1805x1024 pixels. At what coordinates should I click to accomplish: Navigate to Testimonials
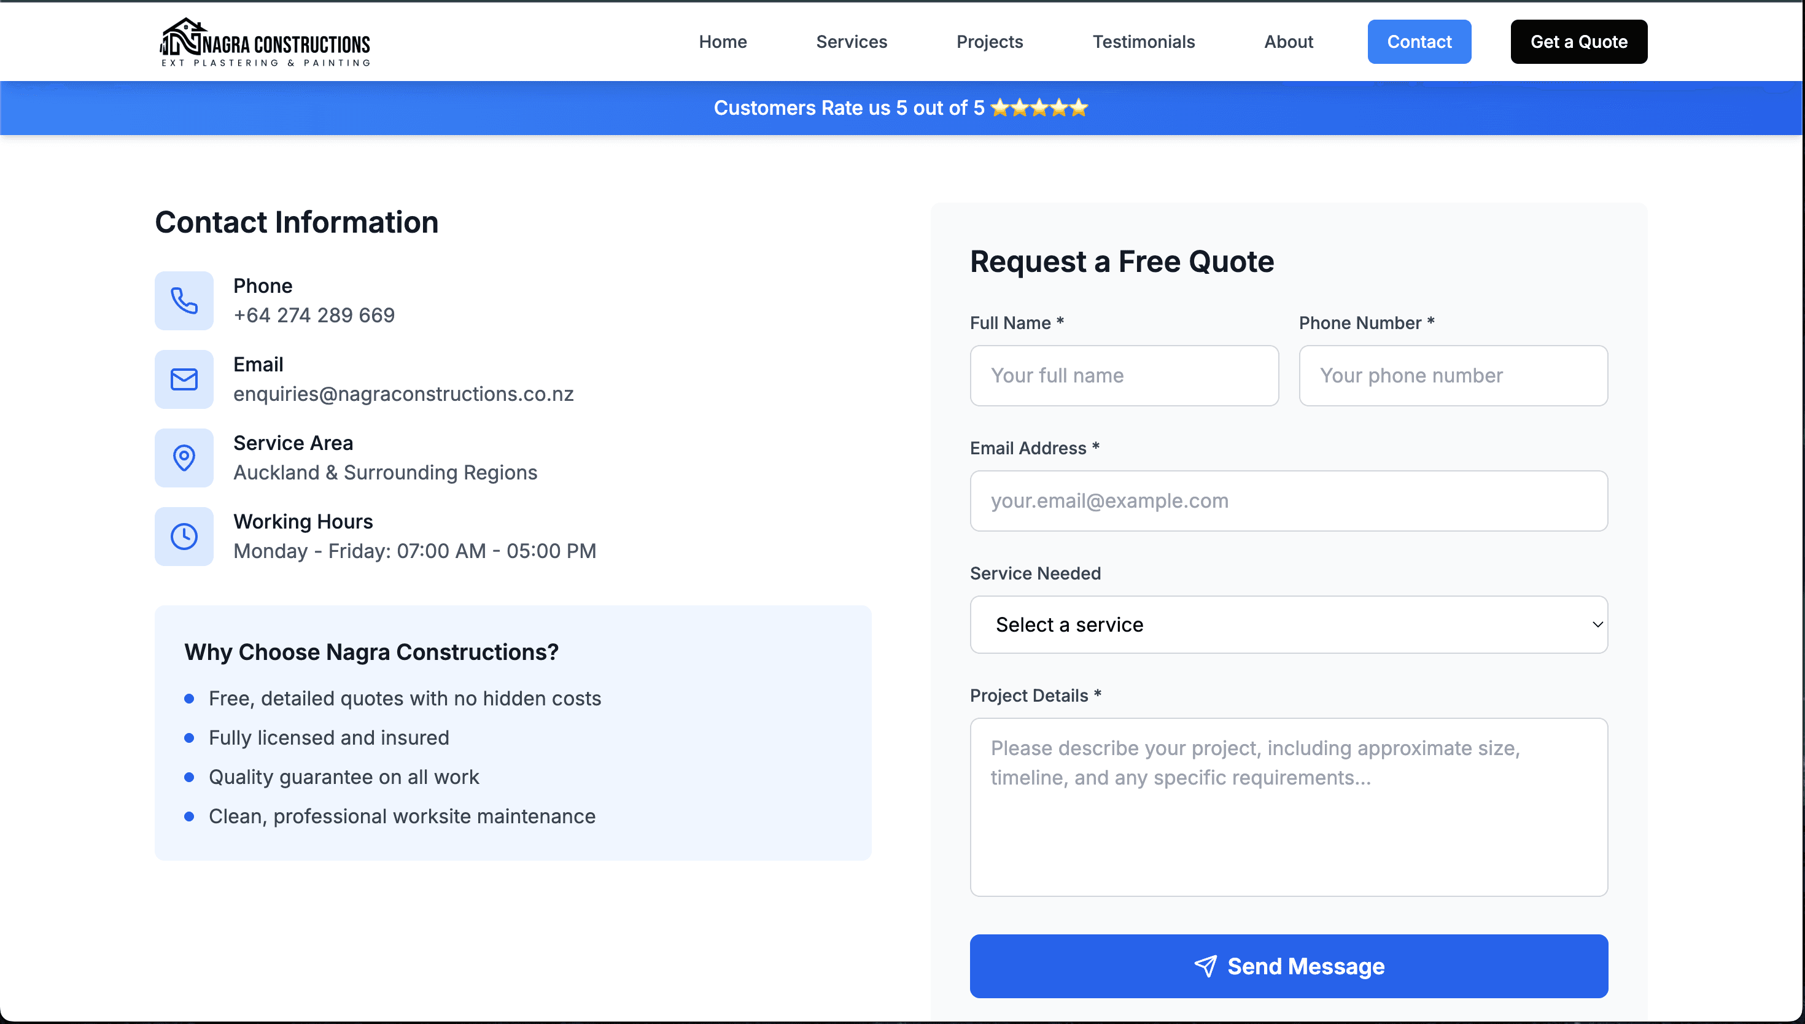[x=1143, y=42]
